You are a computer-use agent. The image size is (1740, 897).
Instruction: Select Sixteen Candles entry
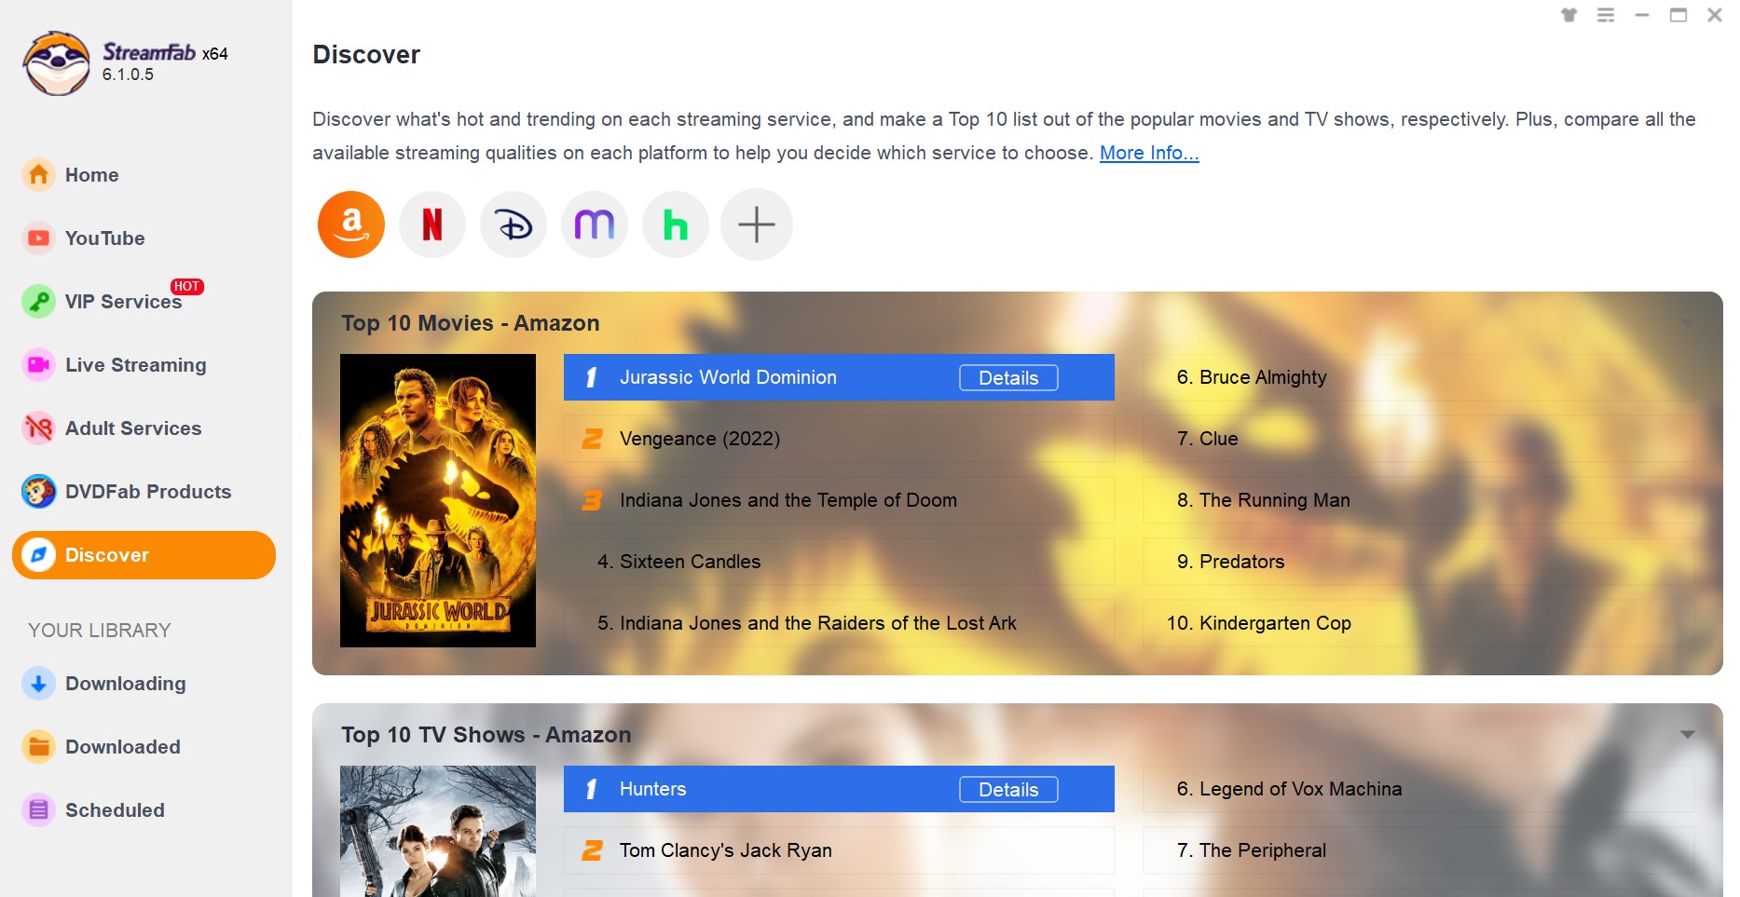coord(839,562)
